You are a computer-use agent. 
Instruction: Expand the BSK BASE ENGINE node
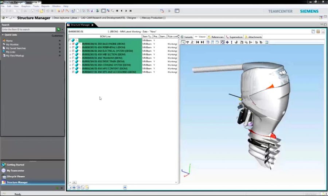coord(70,44)
